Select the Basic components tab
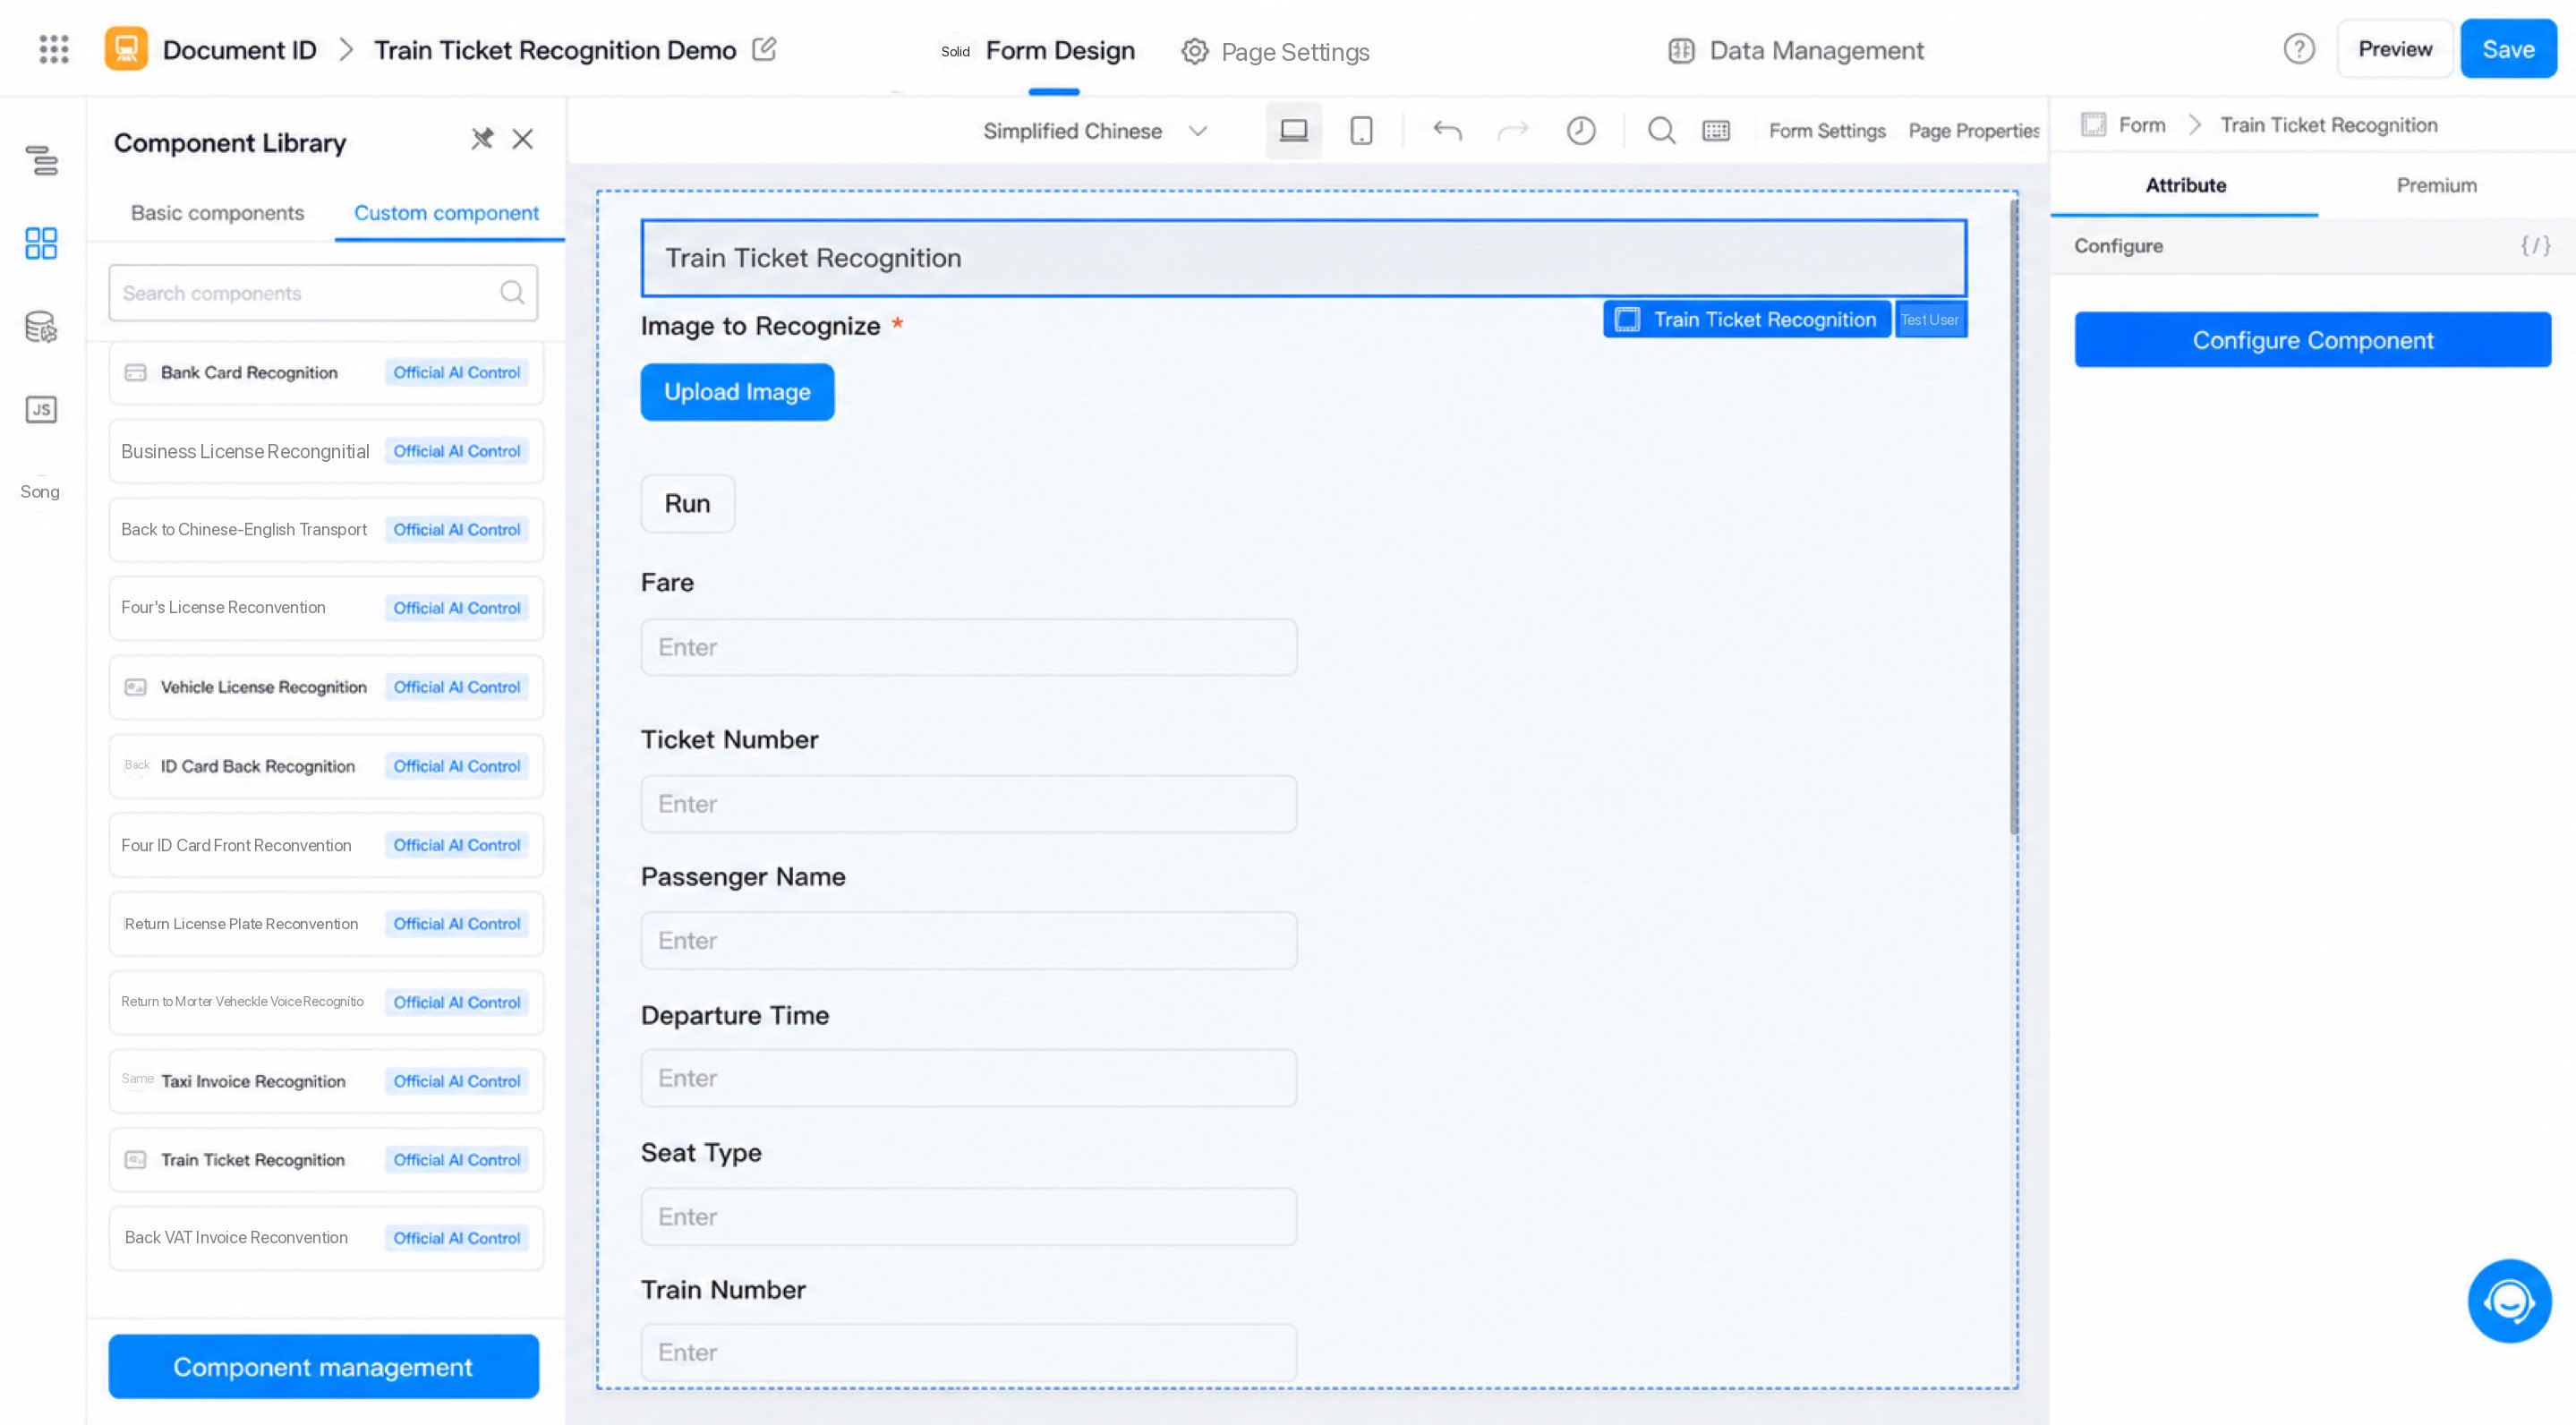Image resolution: width=2576 pixels, height=1425 pixels. pos(217,213)
